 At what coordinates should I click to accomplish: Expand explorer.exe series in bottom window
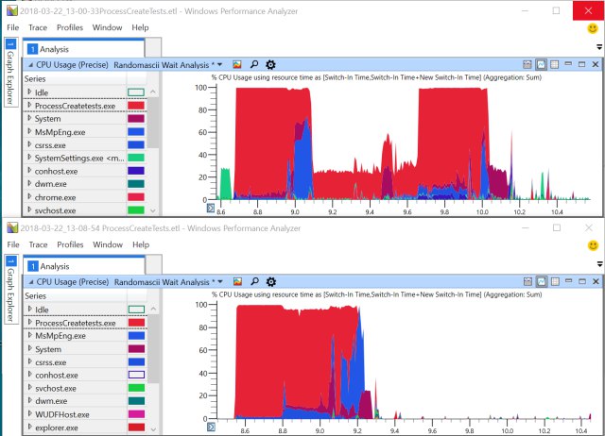tap(29, 428)
